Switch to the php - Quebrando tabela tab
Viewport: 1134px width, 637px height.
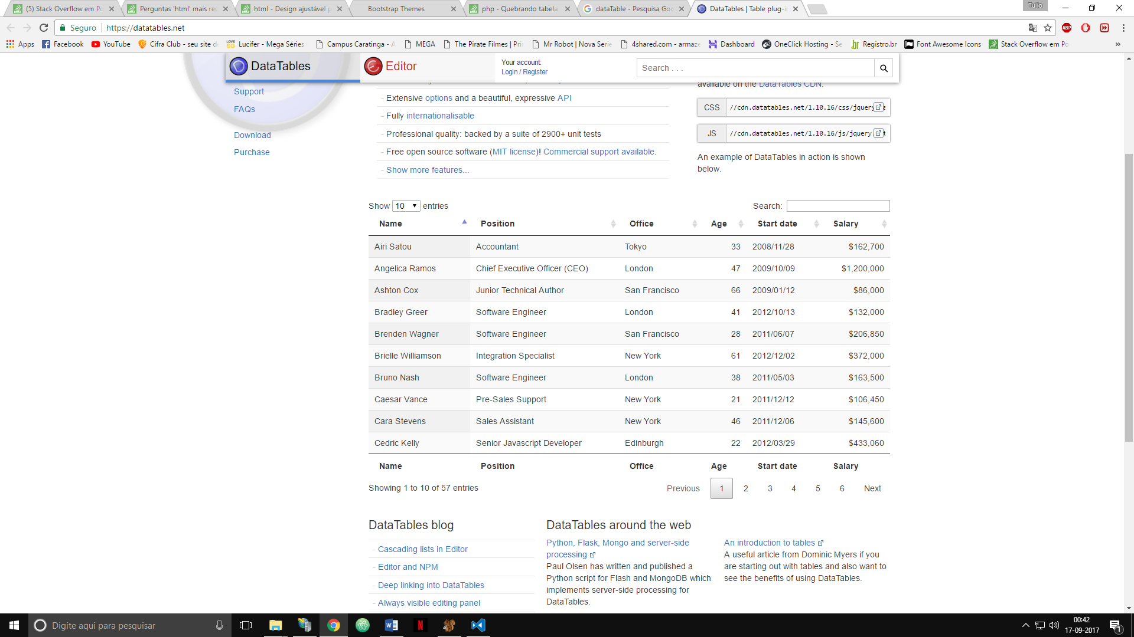click(519, 9)
